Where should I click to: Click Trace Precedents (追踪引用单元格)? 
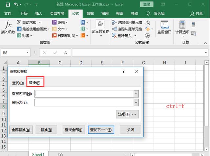(127, 22)
